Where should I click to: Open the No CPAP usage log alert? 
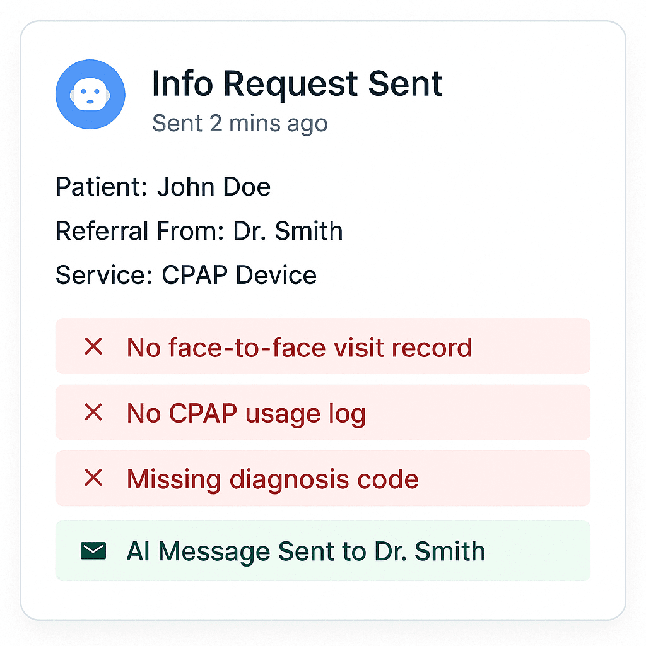[x=323, y=413]
